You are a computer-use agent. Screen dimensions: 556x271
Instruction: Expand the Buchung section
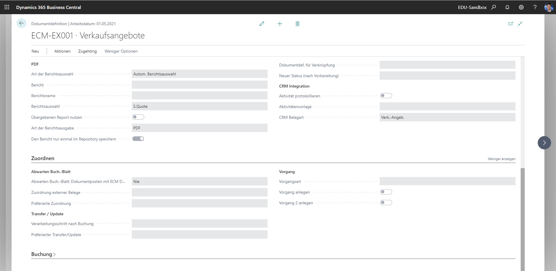click(x=43, y=254)
